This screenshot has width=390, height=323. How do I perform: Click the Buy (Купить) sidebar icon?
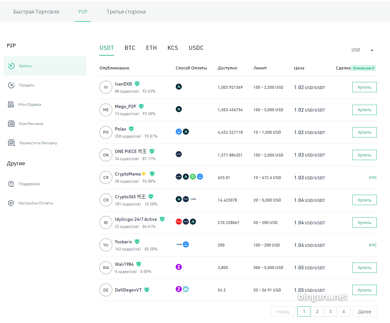(11, 66)
